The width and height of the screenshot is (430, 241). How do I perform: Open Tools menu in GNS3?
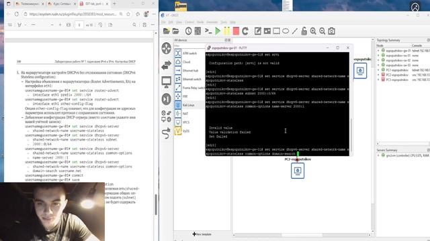click(x=224, y=22)
